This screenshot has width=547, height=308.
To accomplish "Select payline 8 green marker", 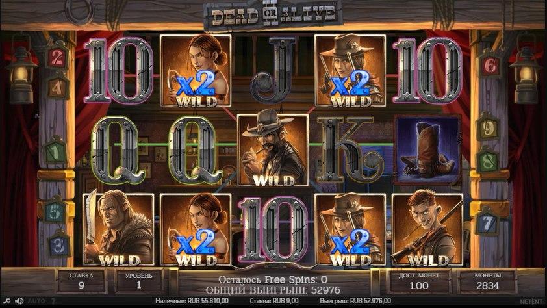I will tap(487, 160).
